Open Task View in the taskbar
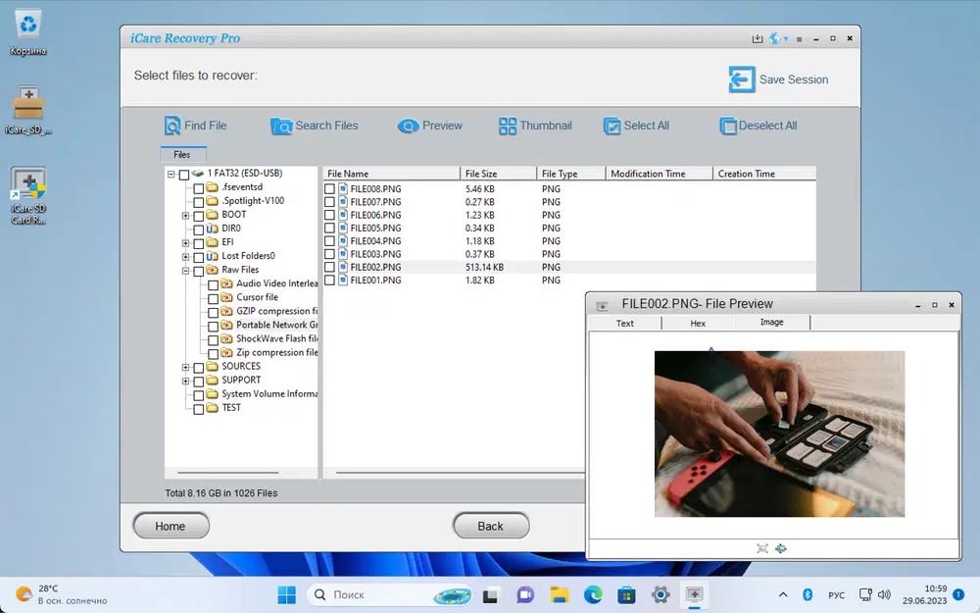This screenshot has width=980, height=613. [491, 595]
